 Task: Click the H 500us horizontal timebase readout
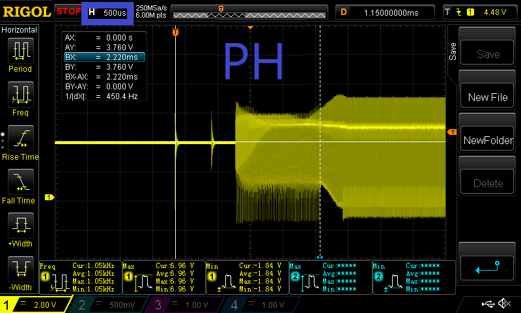coord(107,13)
